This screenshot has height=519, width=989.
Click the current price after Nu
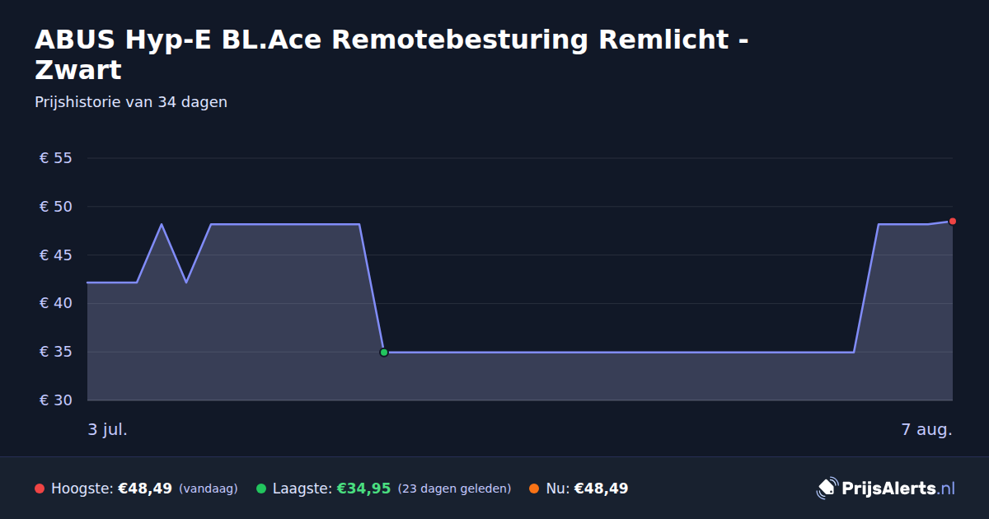[601, 489]
